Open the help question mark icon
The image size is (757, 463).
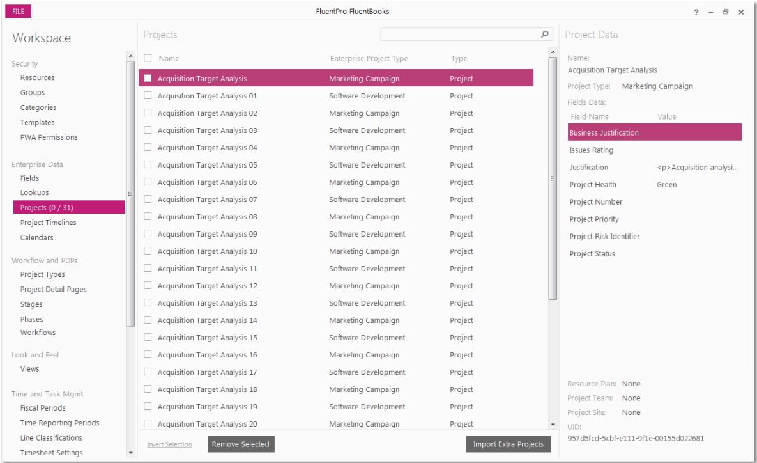click(696, 12)
